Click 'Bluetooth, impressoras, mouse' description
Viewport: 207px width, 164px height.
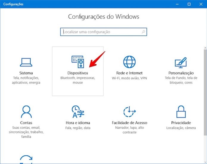[78, 80]
